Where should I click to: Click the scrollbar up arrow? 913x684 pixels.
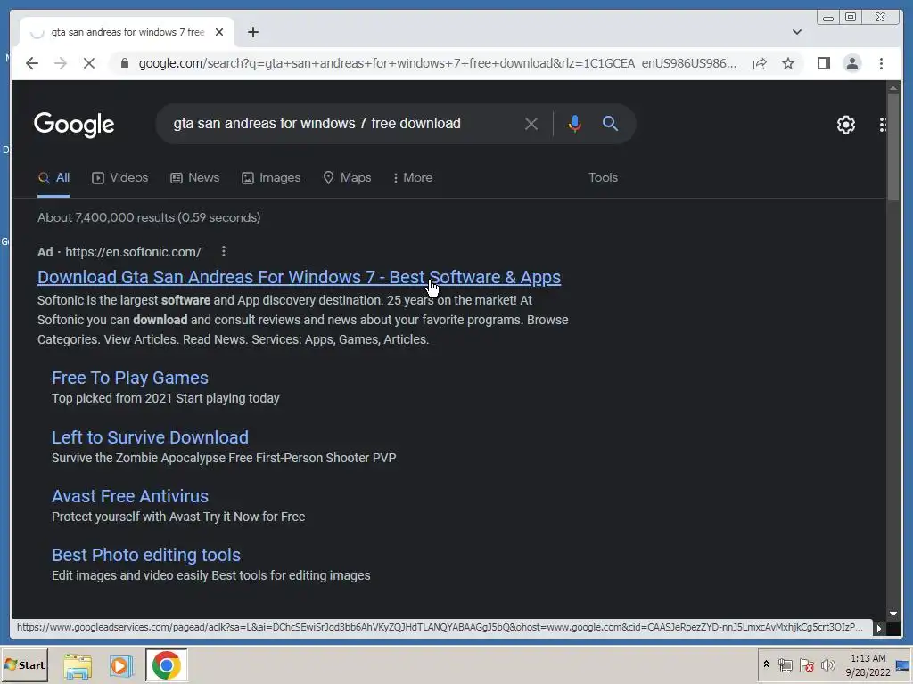pyautogui.click(x=893, y=88)
